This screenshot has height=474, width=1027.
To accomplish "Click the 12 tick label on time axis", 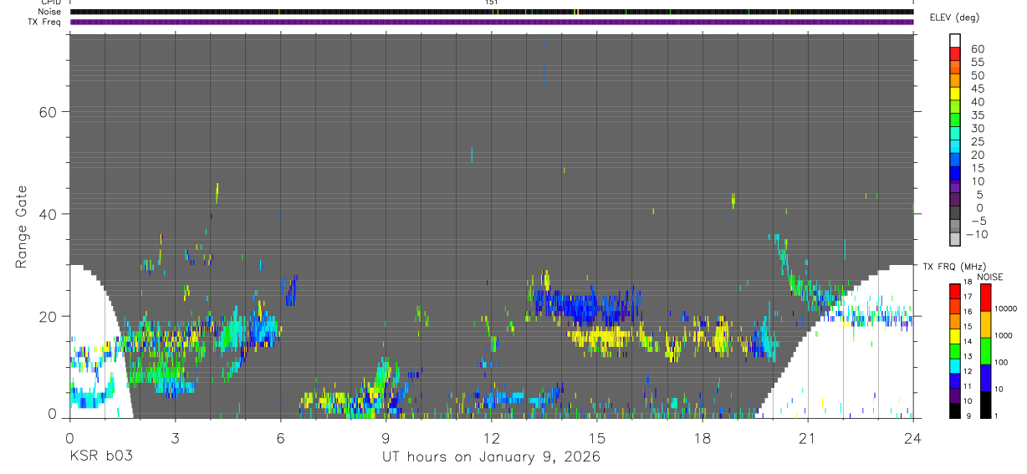I will click(492, 437).
